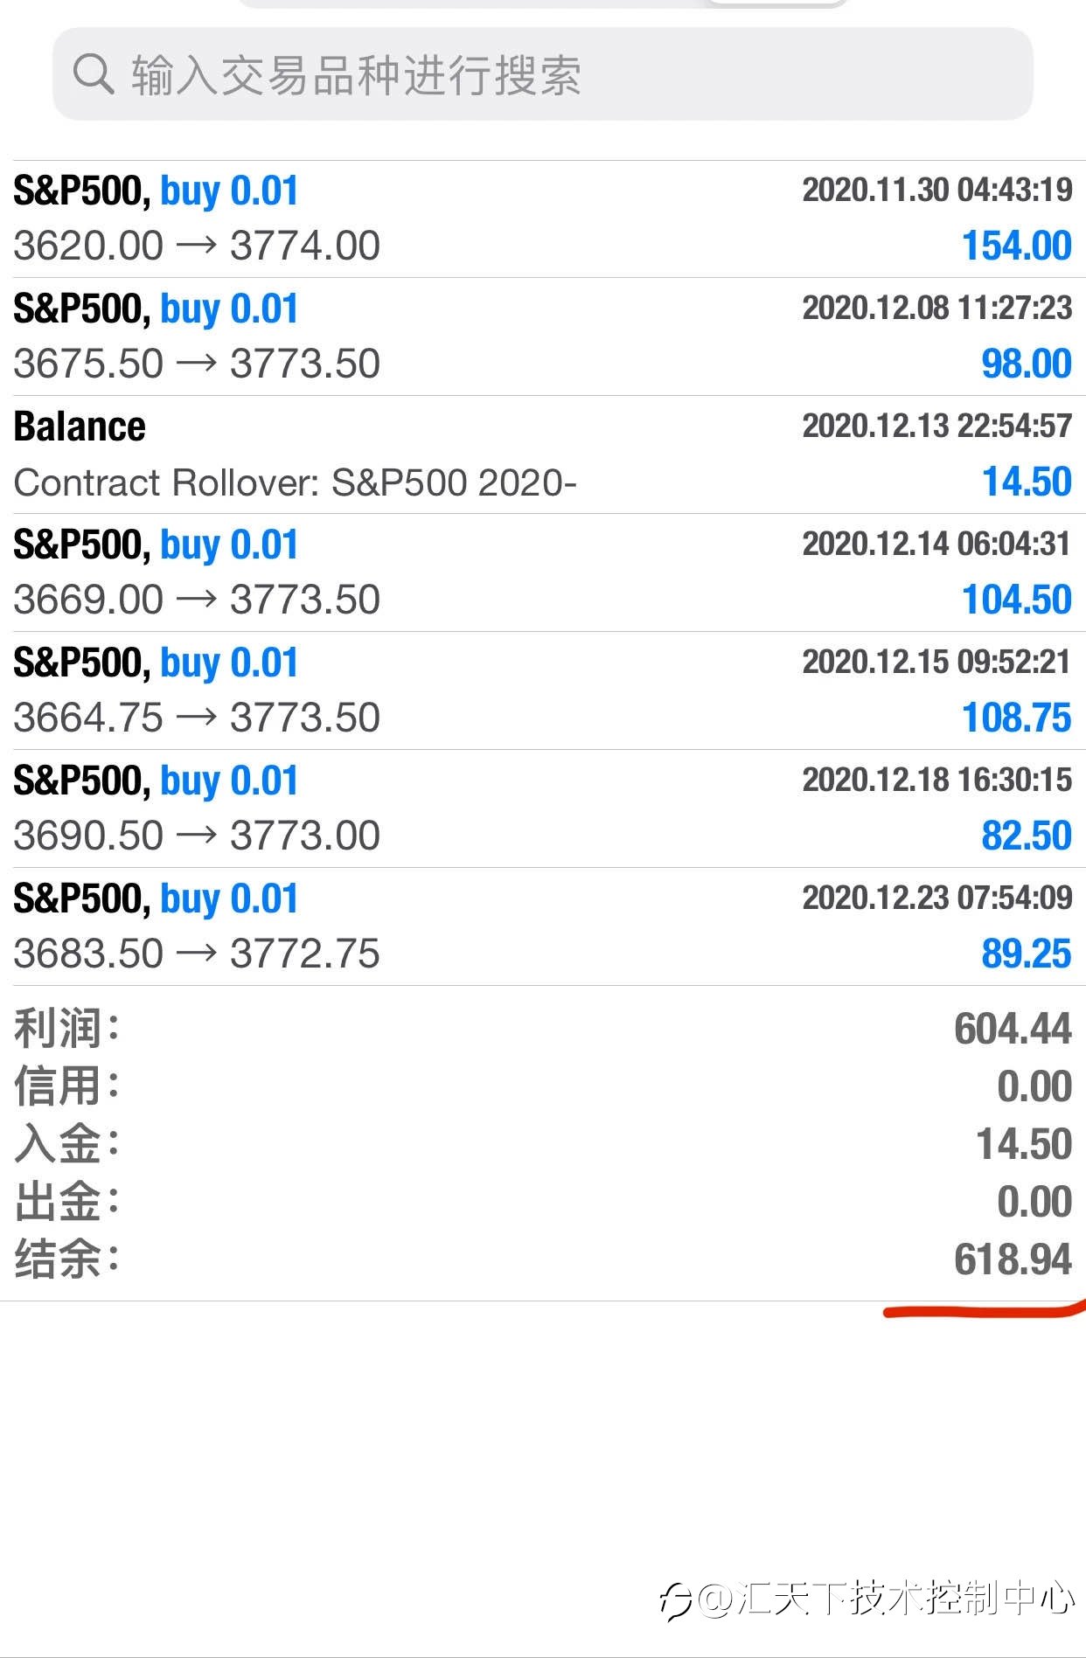Tap the 104.50 profit figure

[1016, 600]
